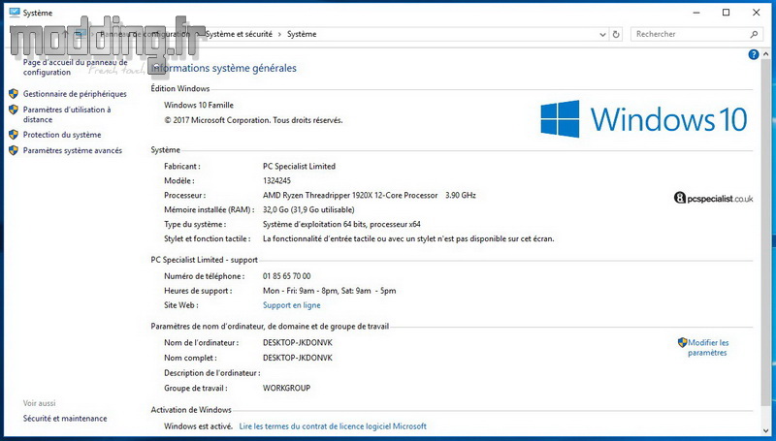Open the Support en ligne link
The height and width of the screenshot is (441, 776).
tap(292, 305)
